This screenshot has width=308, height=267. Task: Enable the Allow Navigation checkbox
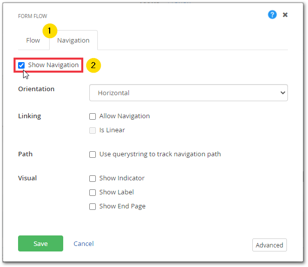(x=92, y=116)
